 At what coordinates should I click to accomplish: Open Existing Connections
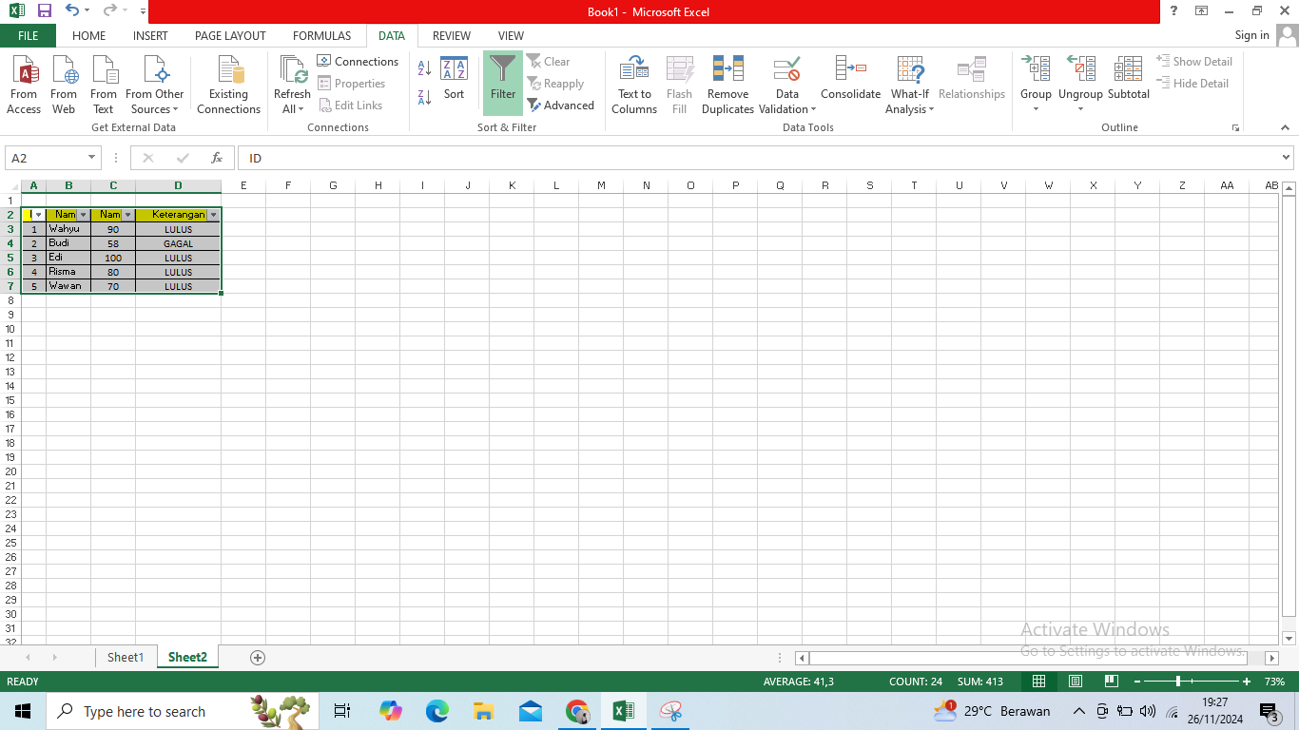(228, 85)
